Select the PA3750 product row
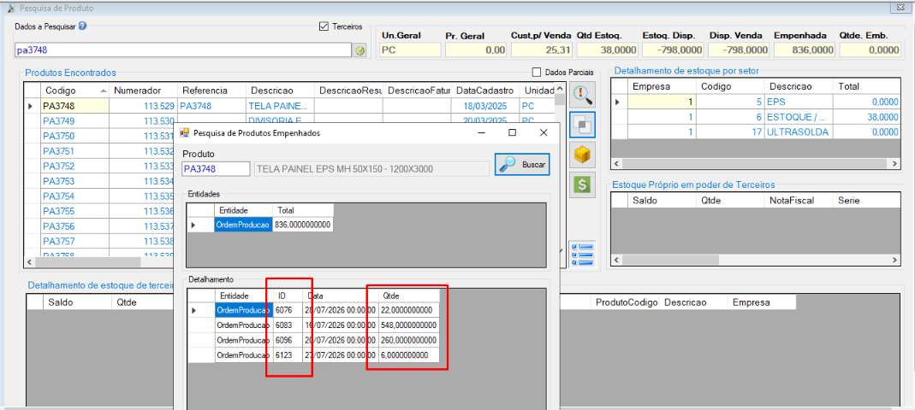The height and width of the screenshot is (410, 915). click(x=99, y=137)
